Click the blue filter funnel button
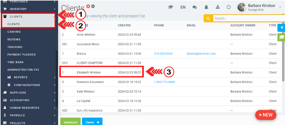Image resolution: width=285 pixels, height=125 pixels. (x=282, y=28)
